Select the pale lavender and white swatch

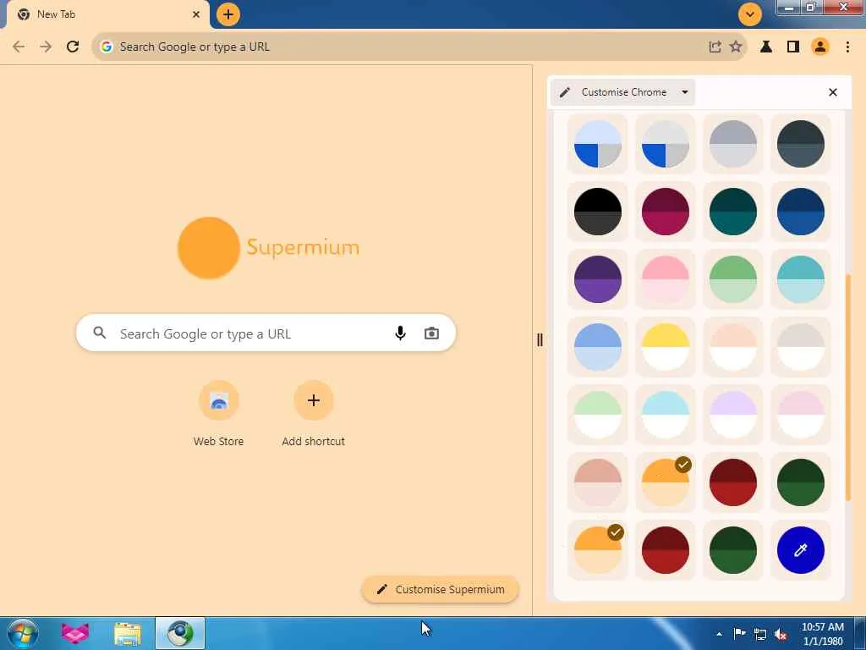733,415
